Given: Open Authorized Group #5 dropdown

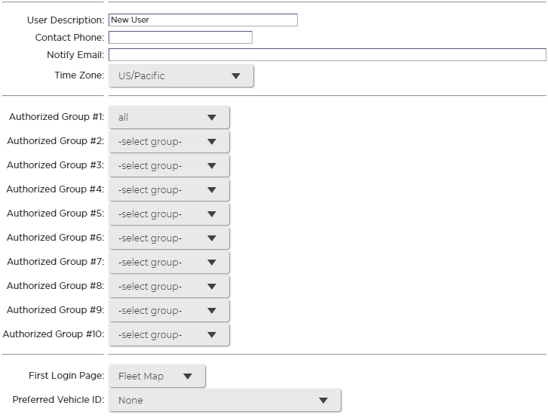Looking at the screenshot, I should pos(169,214).
